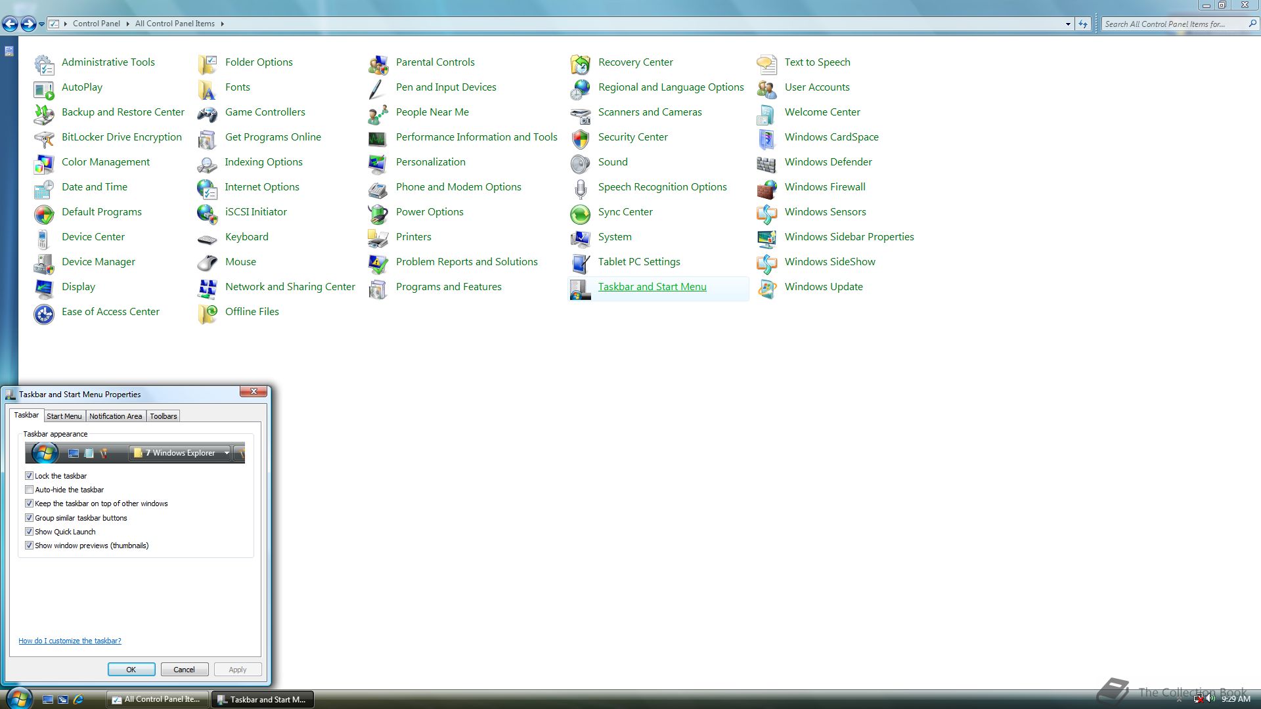Open the Windows Start orb

click(x=18, y=698)
